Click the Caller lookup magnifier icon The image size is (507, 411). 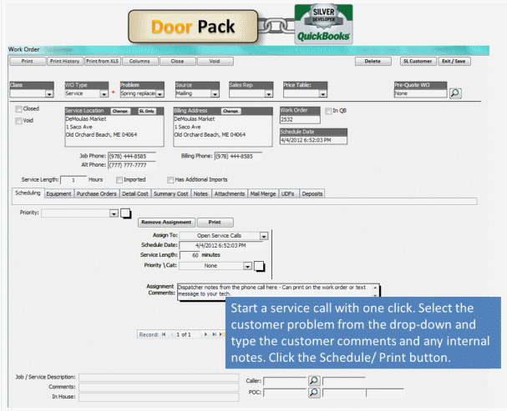(x=314, y=381)
